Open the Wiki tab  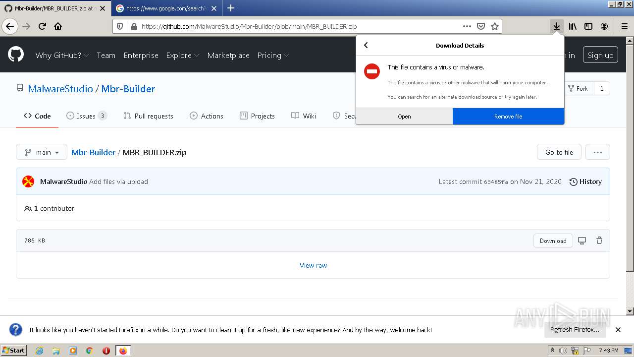coord(304,116)
